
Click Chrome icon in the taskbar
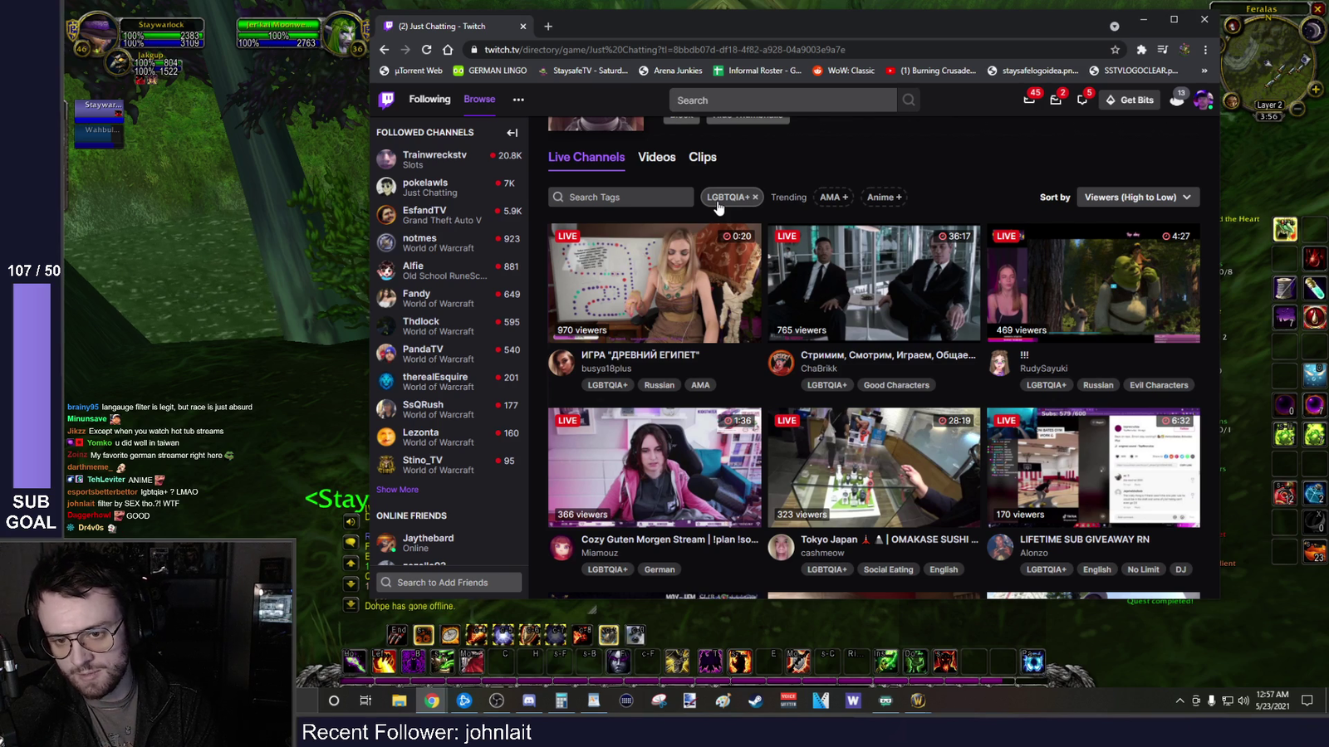point(432,701)
